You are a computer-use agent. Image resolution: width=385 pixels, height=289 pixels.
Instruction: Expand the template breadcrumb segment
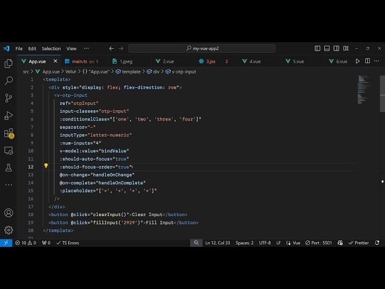131,72
